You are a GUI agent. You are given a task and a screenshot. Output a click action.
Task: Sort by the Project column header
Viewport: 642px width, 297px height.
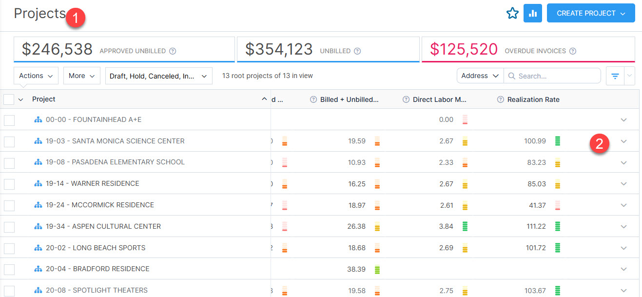44,99
